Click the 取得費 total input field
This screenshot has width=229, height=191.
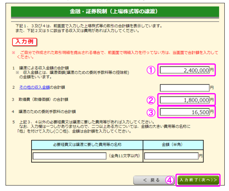(185, 100)
